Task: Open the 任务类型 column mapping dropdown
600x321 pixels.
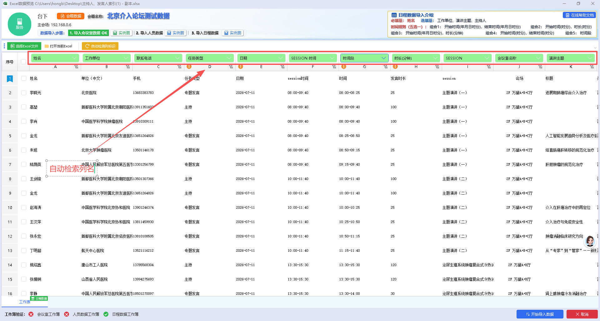Action: 210,58
